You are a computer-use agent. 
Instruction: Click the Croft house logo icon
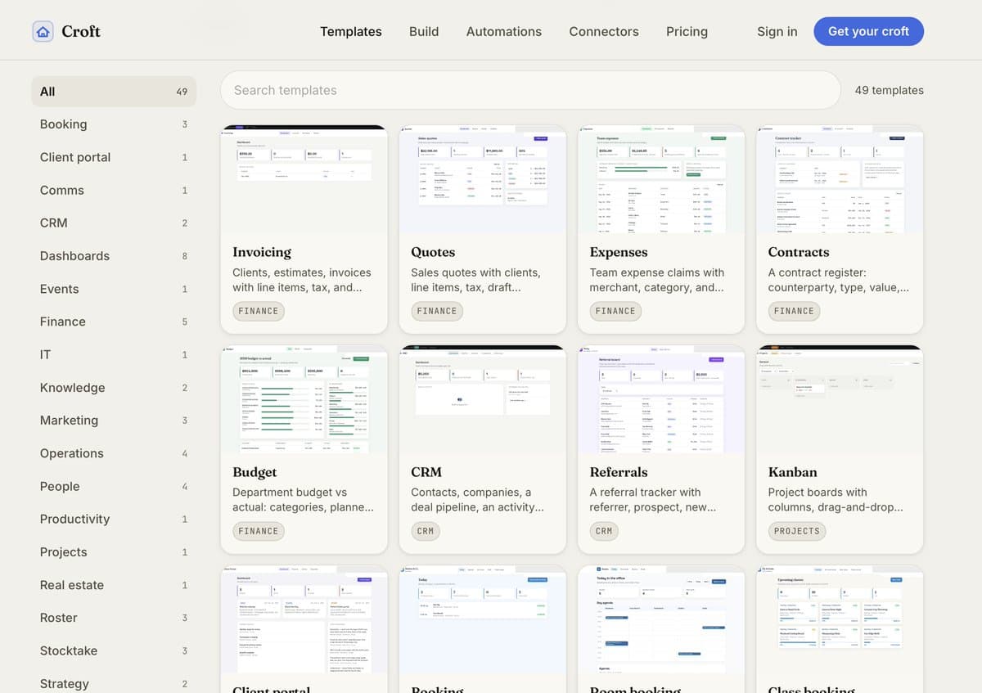point(43,31)
